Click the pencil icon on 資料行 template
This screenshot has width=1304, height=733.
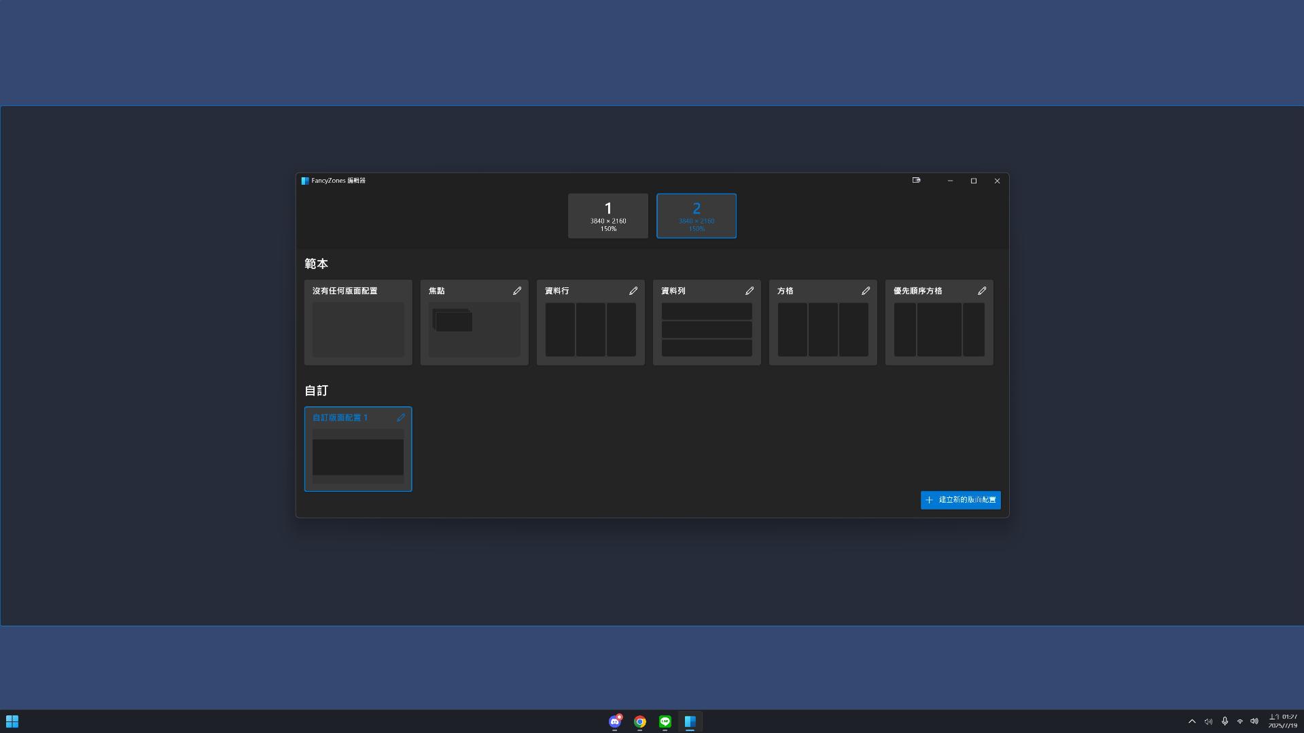633,291
